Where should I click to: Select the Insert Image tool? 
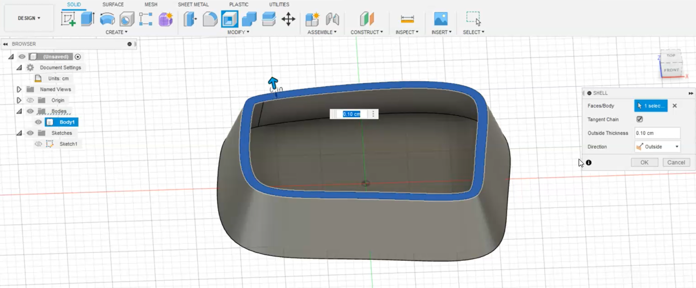click(x=441, y=19)
